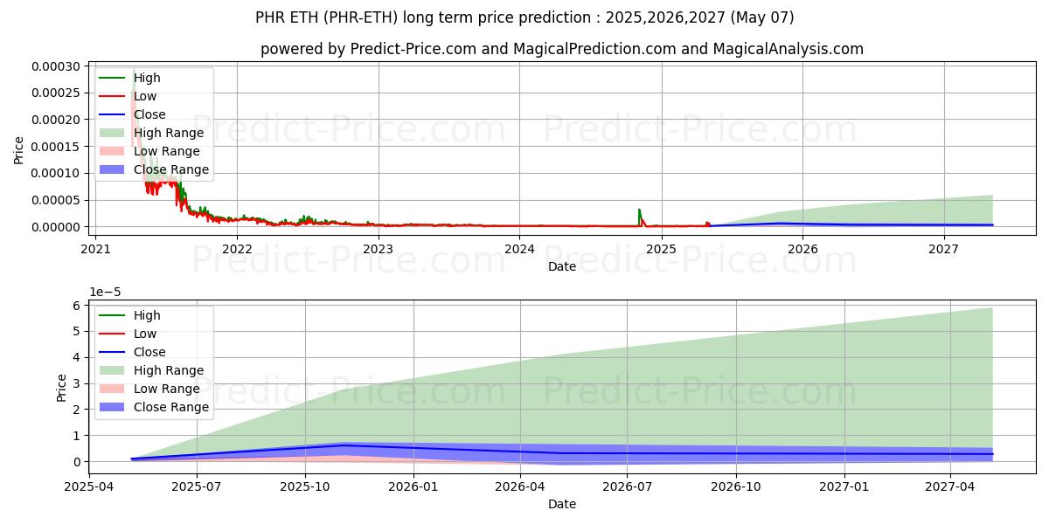This screenshot has width=1049, height=524.
Task: Click the green High Range swatch in bottom legend
Action: click(x=113, y=370)
